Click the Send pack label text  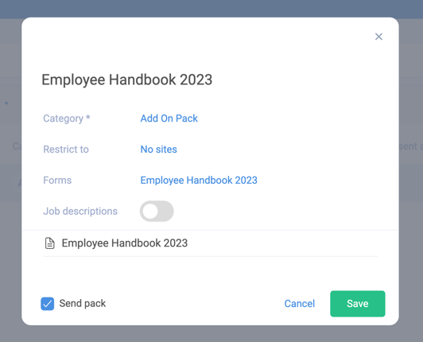coord(82,303)
